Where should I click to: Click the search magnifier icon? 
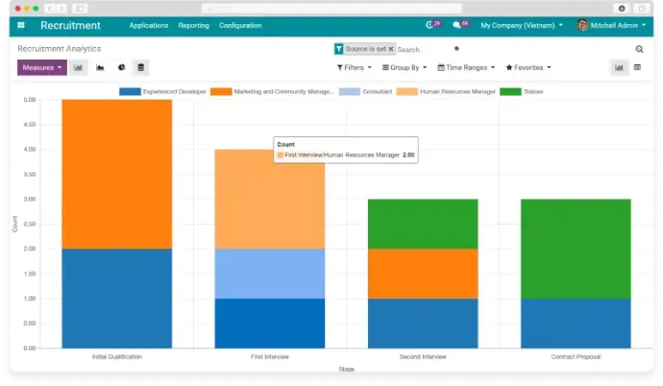point(639,49)
